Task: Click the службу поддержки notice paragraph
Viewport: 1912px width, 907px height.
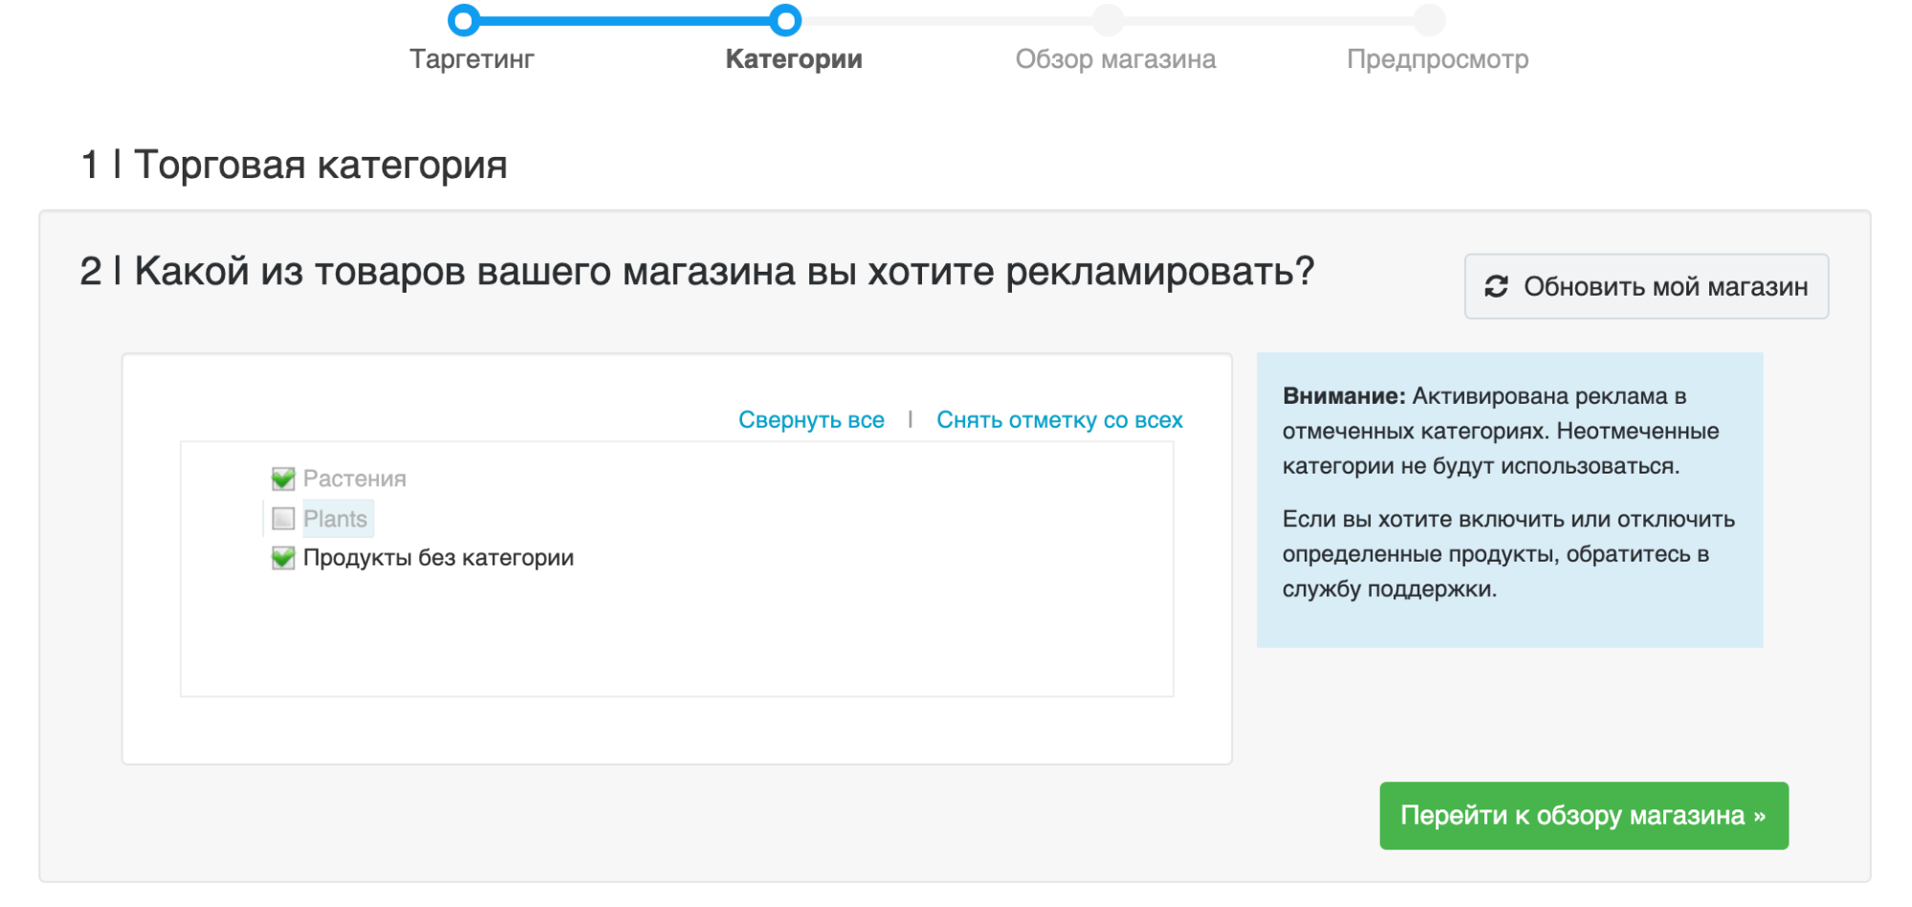Action: (1508, 554)
